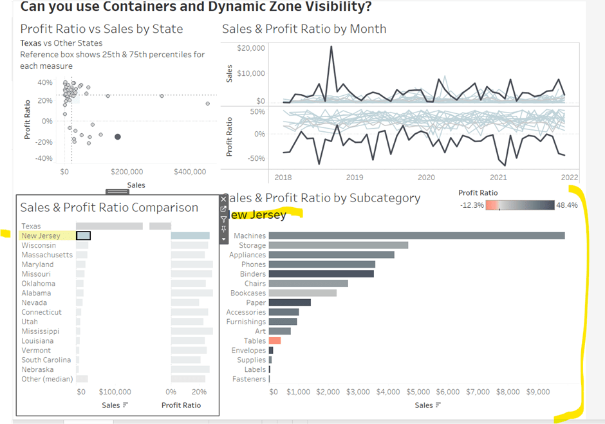Click the dark Binders bar
Viewport: 605px width, 424px height.
click(321, 273)
